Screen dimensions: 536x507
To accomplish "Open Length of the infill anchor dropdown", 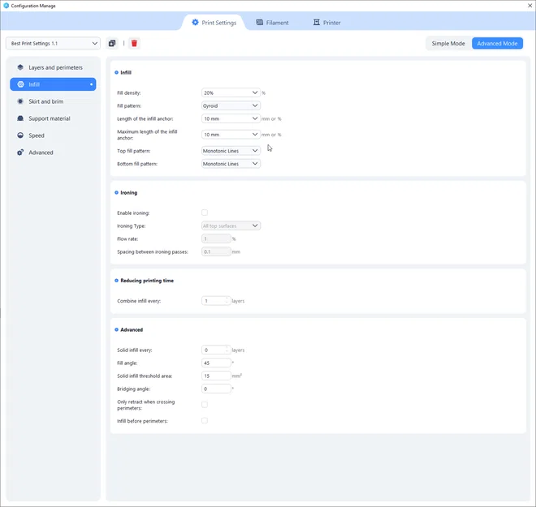I will click(231, 118).
